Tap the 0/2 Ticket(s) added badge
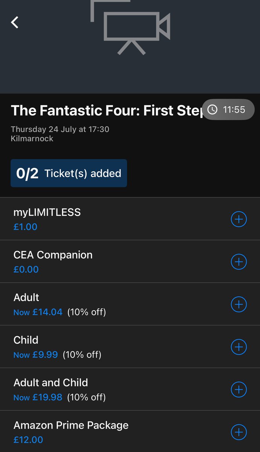This screenshot has height=452, width=260. click(x=69, y=173)
